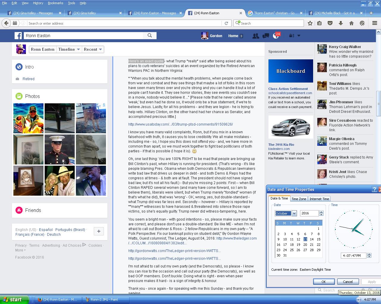Open the Firefox hamburger menu
This screenshot has height=304, width=381.
(375, 23)
